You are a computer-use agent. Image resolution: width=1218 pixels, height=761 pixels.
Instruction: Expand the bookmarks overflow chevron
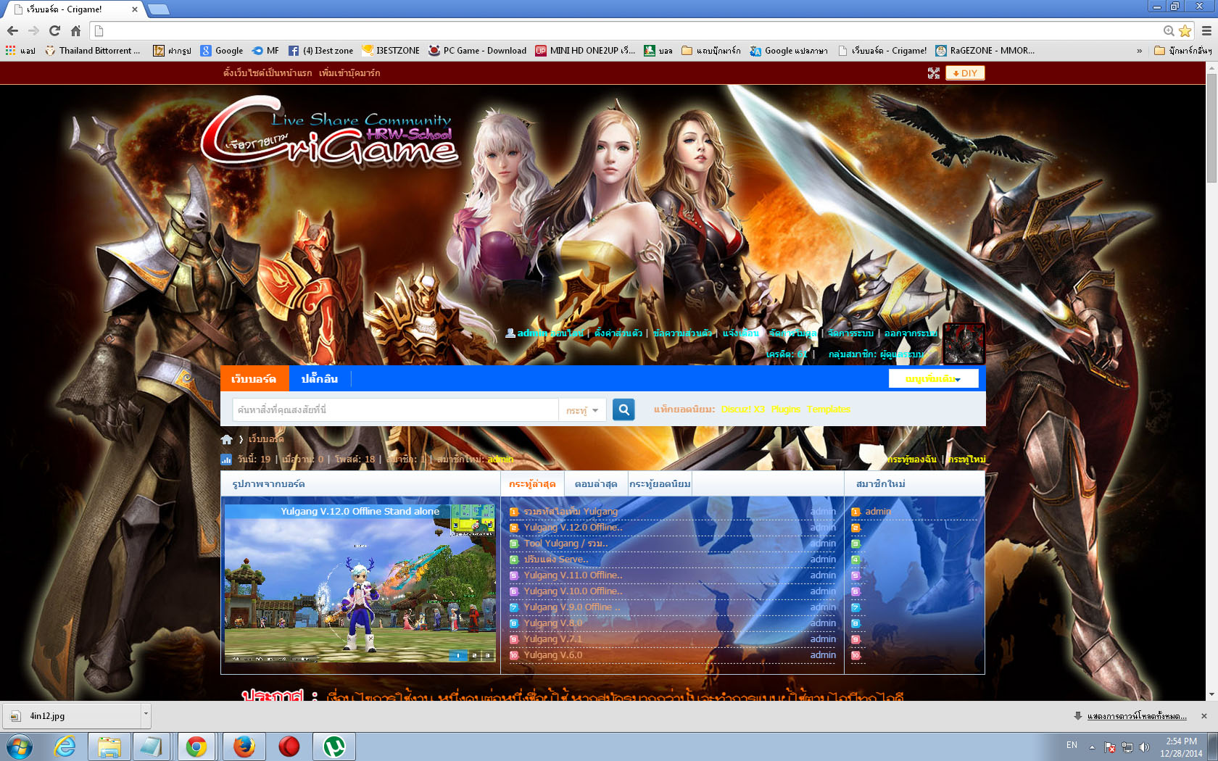pyautogui.click(x=1139, y=51)
